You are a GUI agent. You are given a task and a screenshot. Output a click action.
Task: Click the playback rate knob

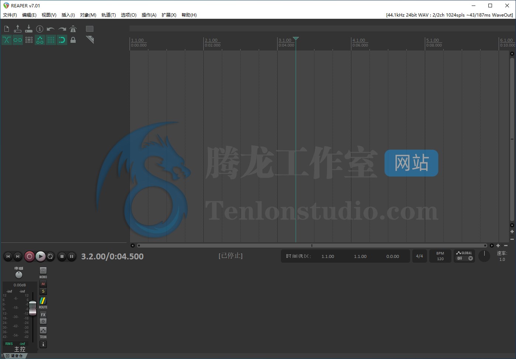point(484,256)
